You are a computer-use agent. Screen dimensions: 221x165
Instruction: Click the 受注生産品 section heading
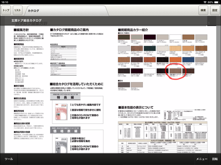pyautogui.click(x=20, y=98)
